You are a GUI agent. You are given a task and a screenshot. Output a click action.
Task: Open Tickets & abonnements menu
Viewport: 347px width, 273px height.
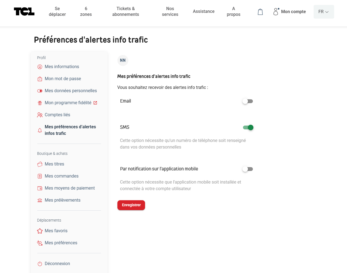(126, 11)
